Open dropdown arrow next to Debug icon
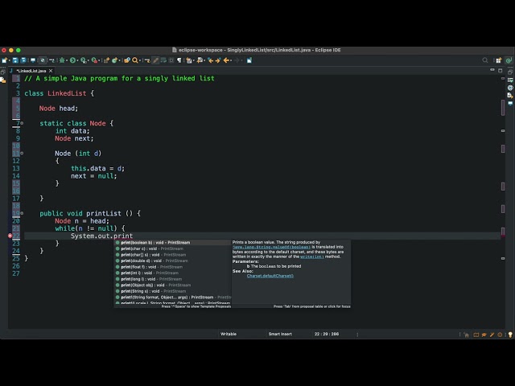Screen dimensions: 515x386 coord(67,60)
